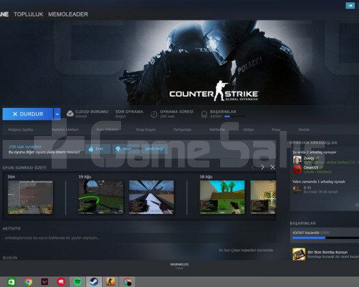This screenshot has height=287, width=359.
Task: Click Ceset53's red avatar
Action: [x=297, y=169]
